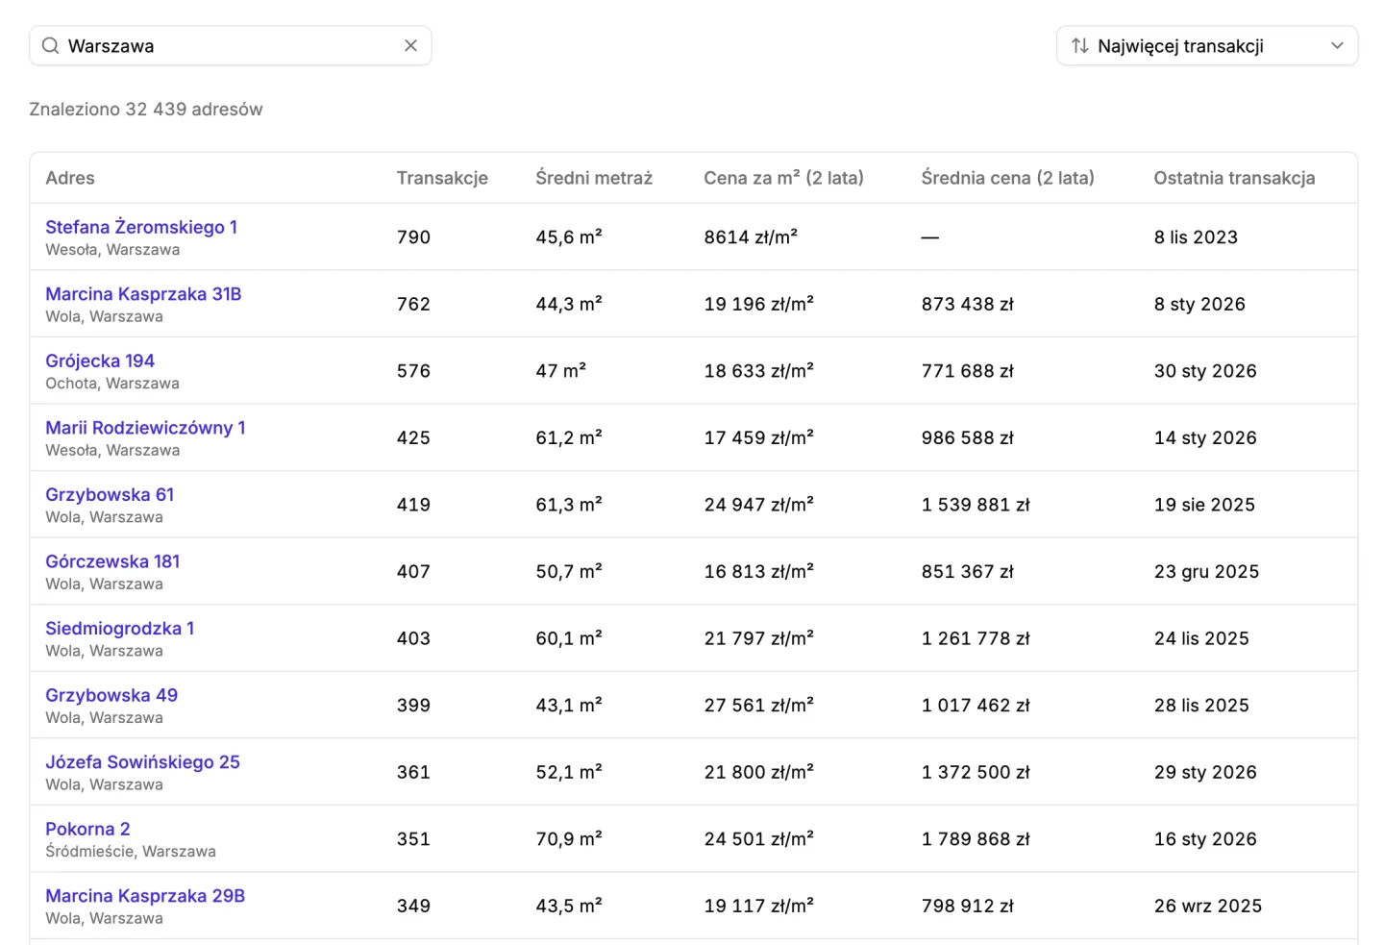Select the 14 sty 2026 date cell
The image size is (1384, 945).
coord(1205,438)
